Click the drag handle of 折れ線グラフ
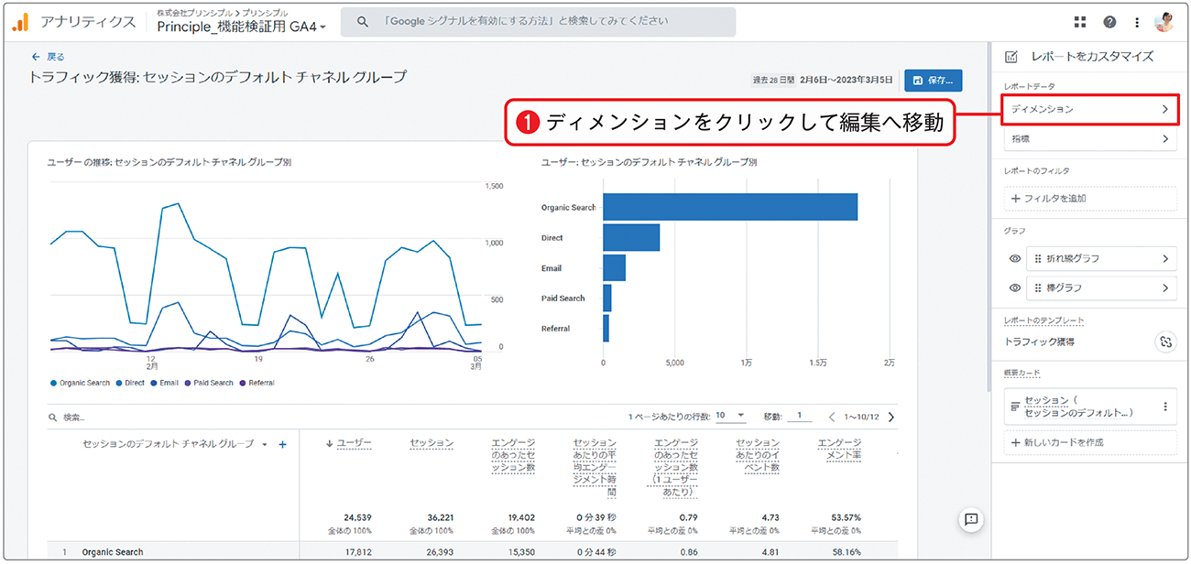 pyautogui.click(x=1038, y=259)
